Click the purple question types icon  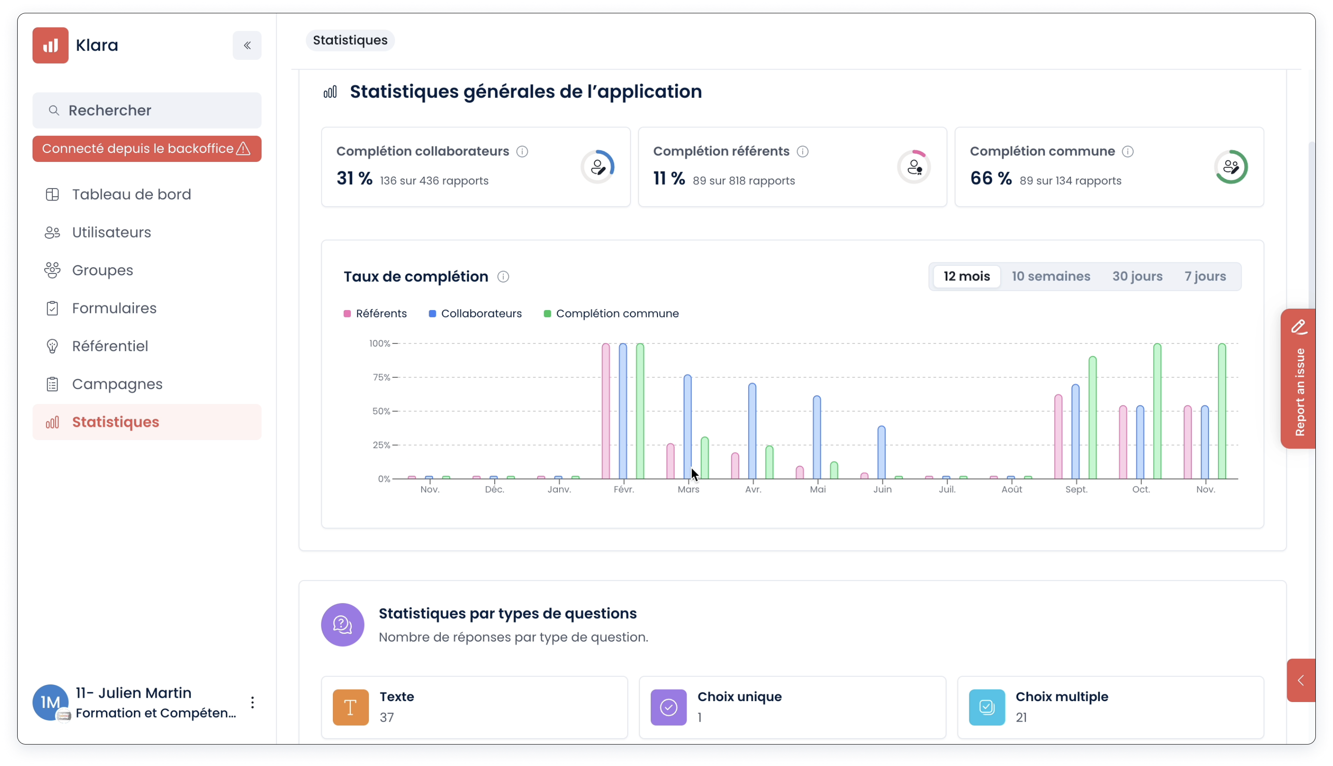pos(342,624)
